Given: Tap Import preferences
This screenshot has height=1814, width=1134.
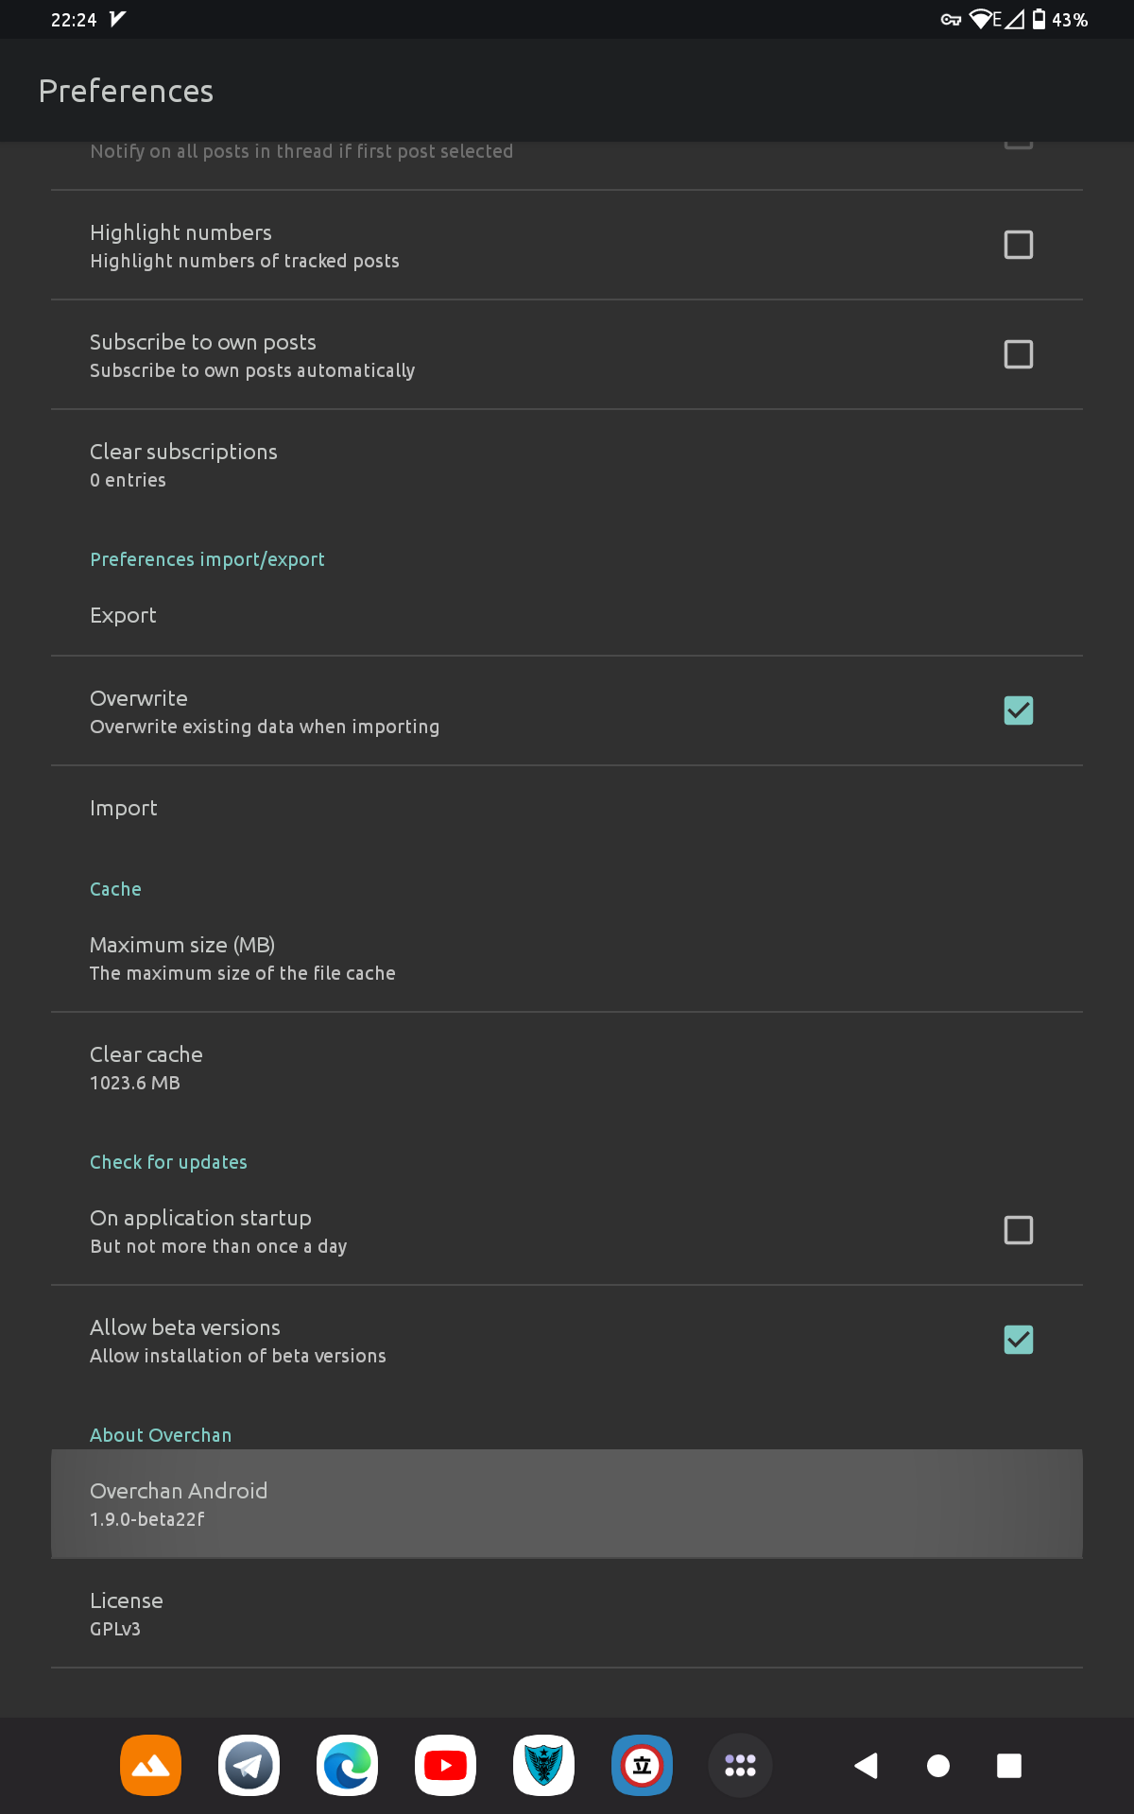Looking at the screenshot, I should pyautogui.click(x=567, y=808).
